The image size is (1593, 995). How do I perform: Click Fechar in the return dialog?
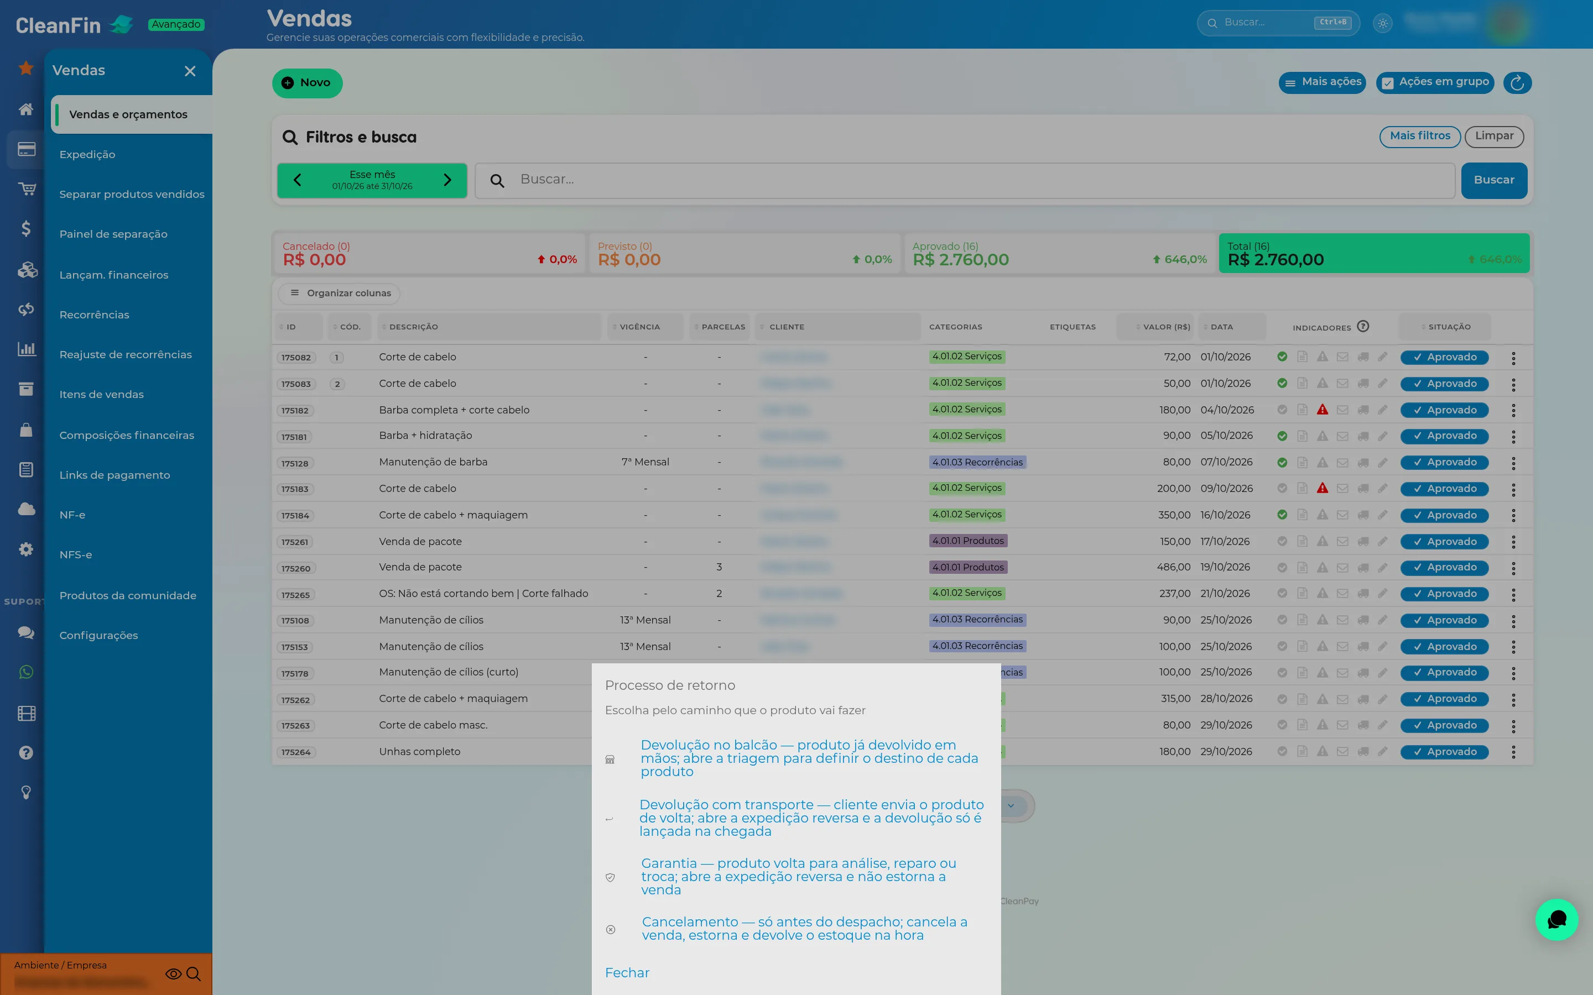[x=627, y=973]
